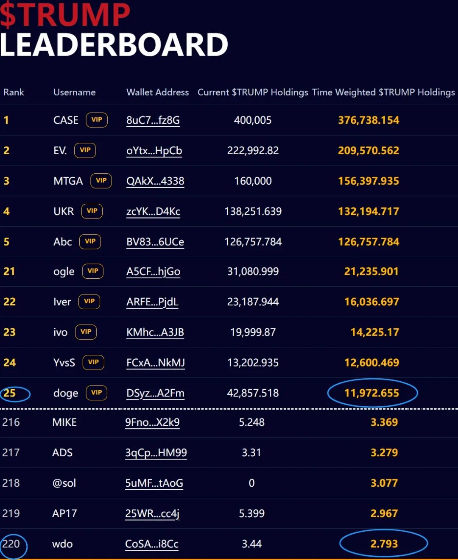Click the VIP badge next to lver
The width and height of the screenshot is (458, 560).
point(89,302)
